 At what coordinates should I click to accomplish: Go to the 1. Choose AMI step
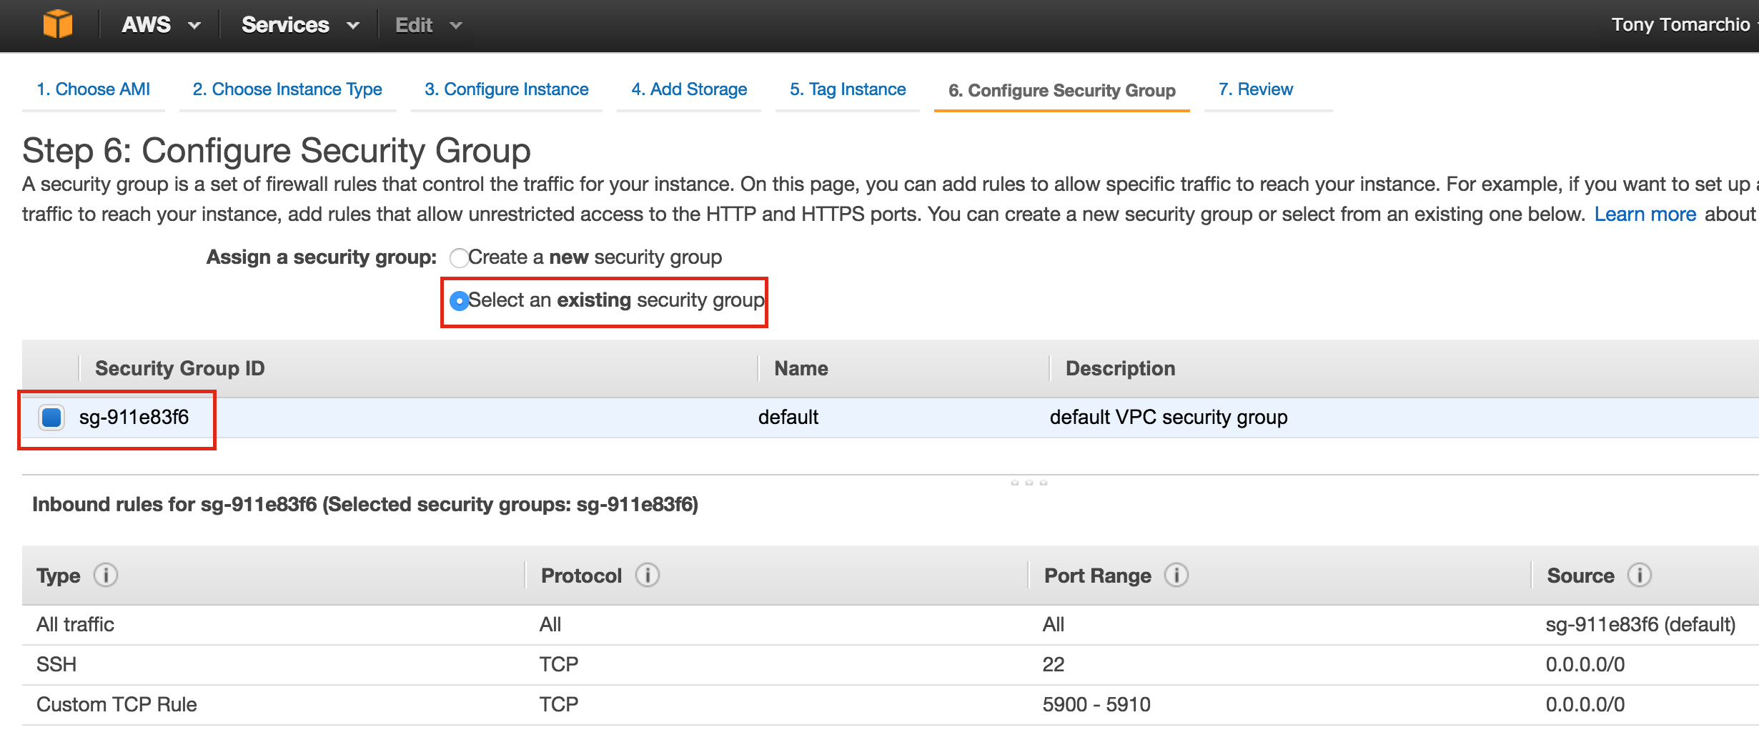point(94,89)
